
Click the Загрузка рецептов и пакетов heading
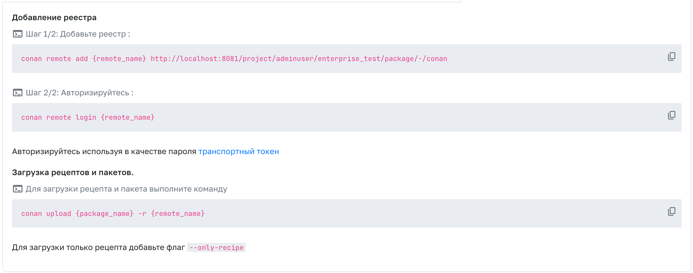(x=73, y=173)
